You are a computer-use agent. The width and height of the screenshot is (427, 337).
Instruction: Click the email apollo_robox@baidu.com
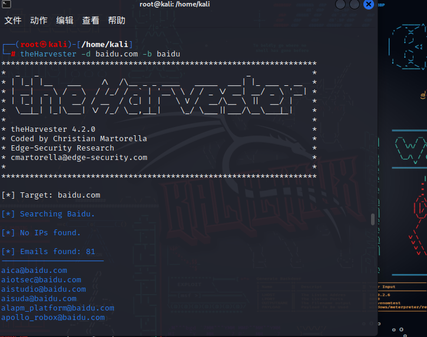click(53, 318)
